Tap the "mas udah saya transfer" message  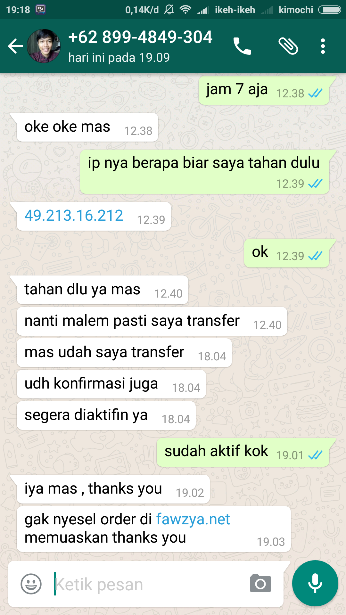124,353
